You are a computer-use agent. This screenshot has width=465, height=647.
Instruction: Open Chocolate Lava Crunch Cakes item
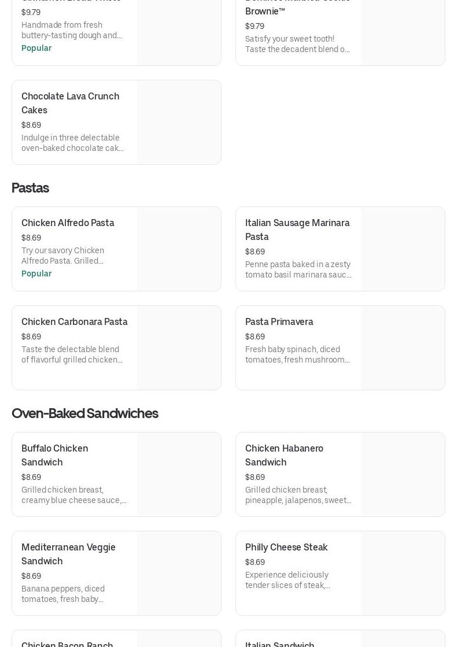(70, 103)
